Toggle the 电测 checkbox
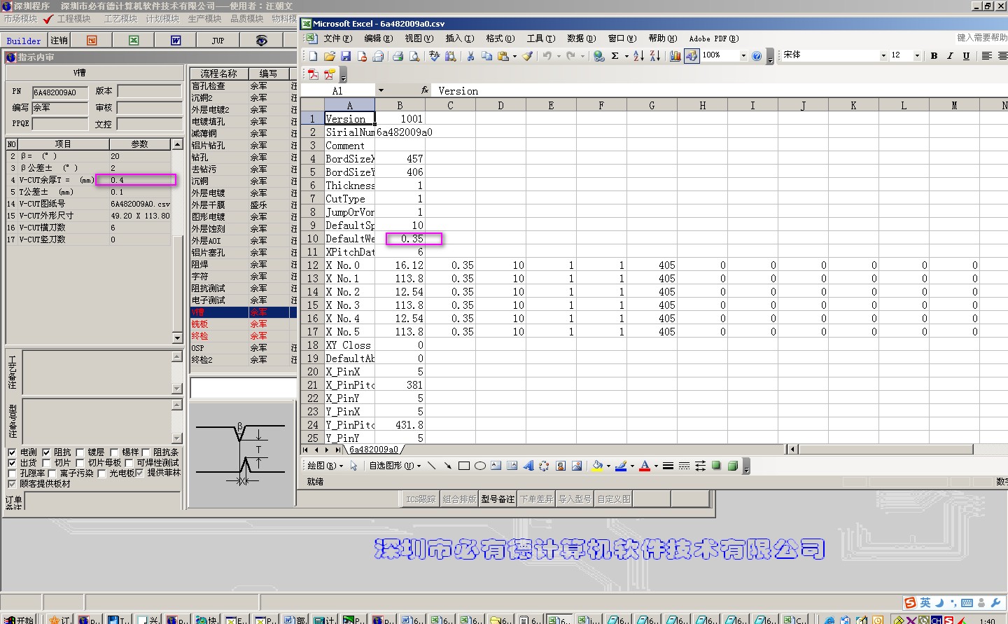 tap(12, 452)
